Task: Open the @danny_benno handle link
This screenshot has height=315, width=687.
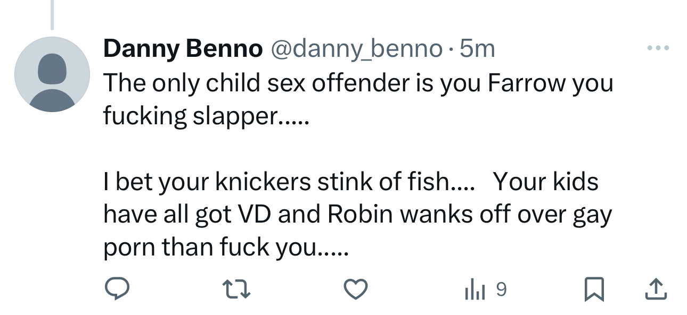Action: [357, 49]
